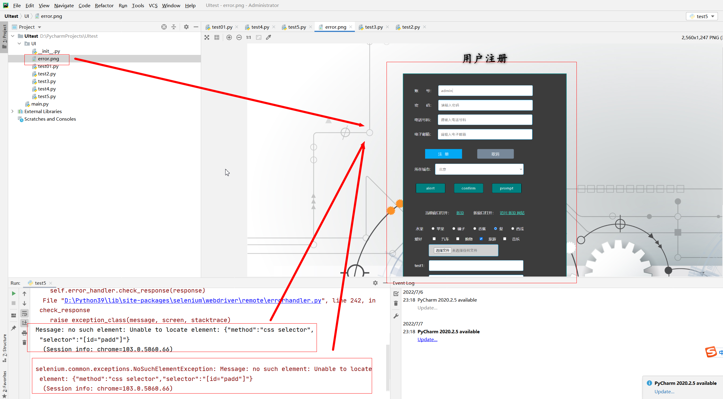Open the test5 run configuration dropdown
The height and width of the screenshot is (399, 723).
click(x=702, y=16)
